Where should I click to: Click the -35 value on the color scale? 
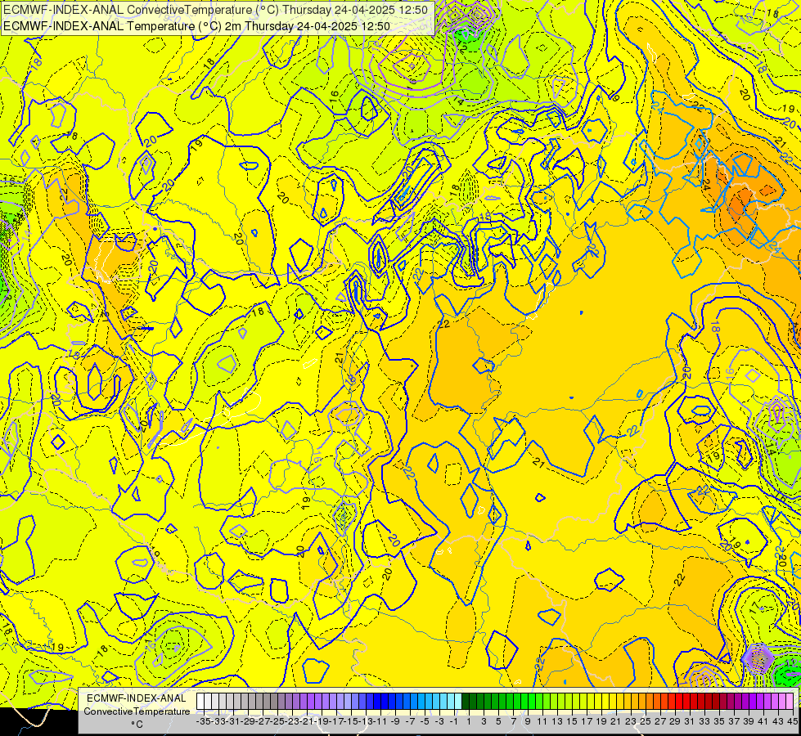[204, 721]
